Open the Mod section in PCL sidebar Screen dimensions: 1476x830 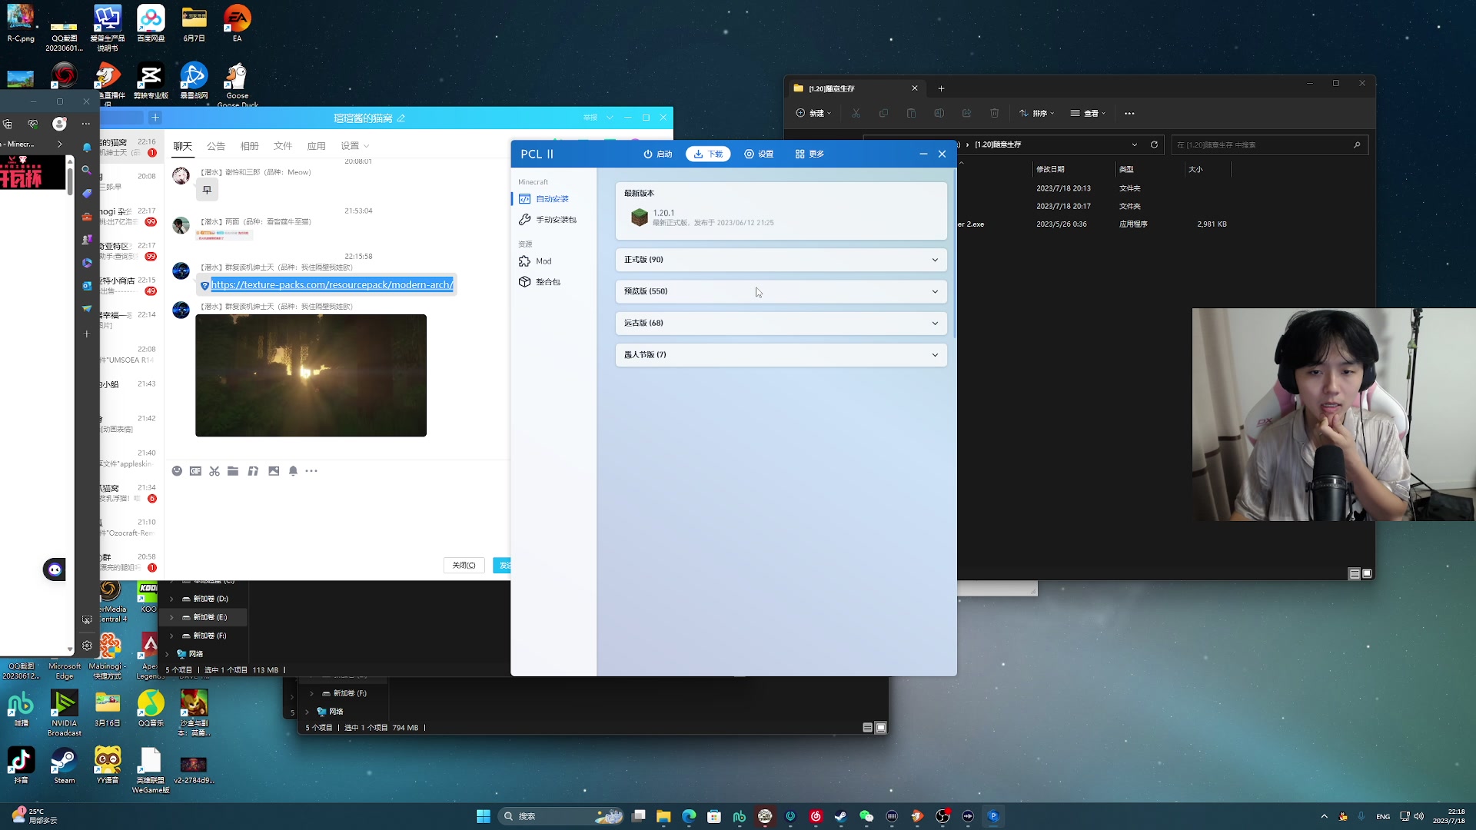[x=543, y=261]
